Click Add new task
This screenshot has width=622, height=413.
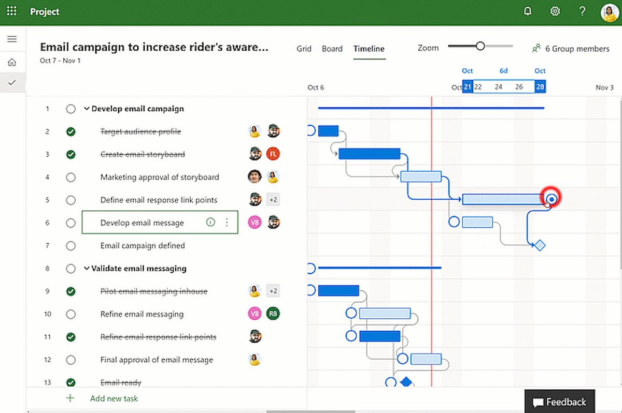114,399
